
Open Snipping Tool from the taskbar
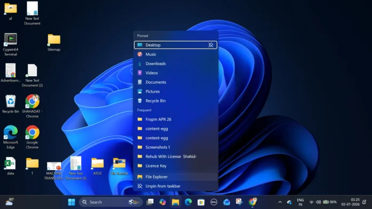pyautogui.click(x=239, y=202)
